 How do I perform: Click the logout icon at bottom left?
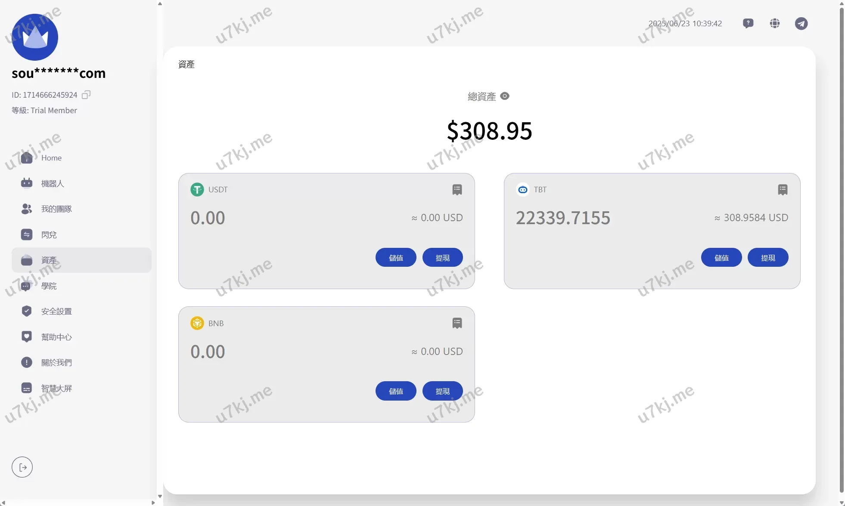click(x=22, y=467)
